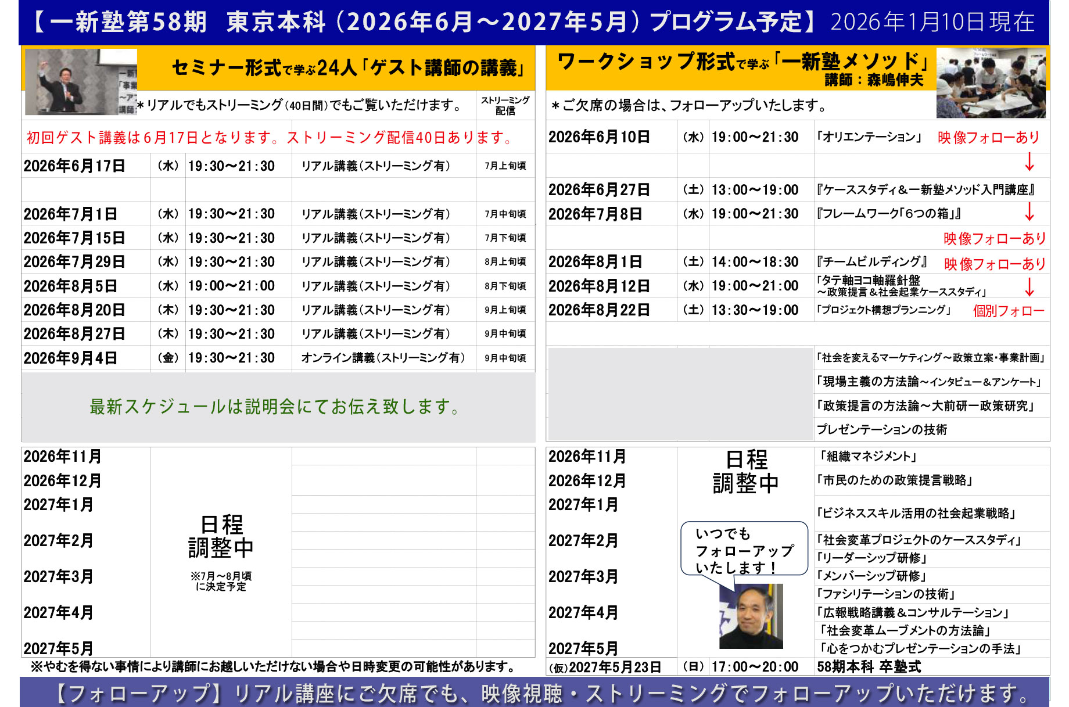Click 映像フォローあり next to チームビルディング
Screen dimensions: 1069x707
pos(994,264)
